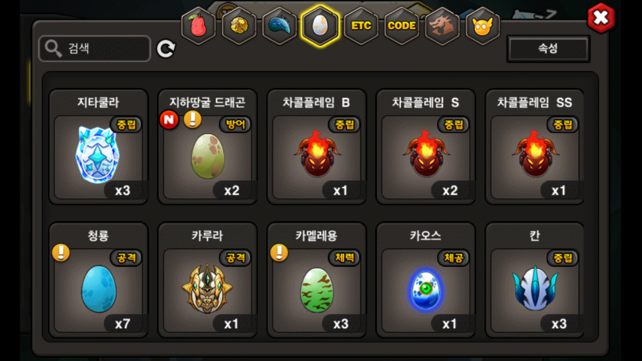Screen dimensions: 642x361
Task: Select the 지타쿨라 ice egg
Action: [x=98, y=147]
